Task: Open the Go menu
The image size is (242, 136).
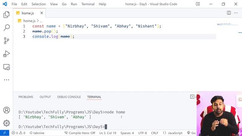Action: 64,4
